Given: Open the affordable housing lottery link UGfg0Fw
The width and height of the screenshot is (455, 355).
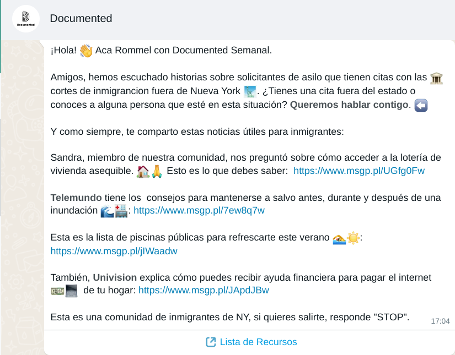Looking at the screenshot, I should pyautogui.click(x=359, y=171).
